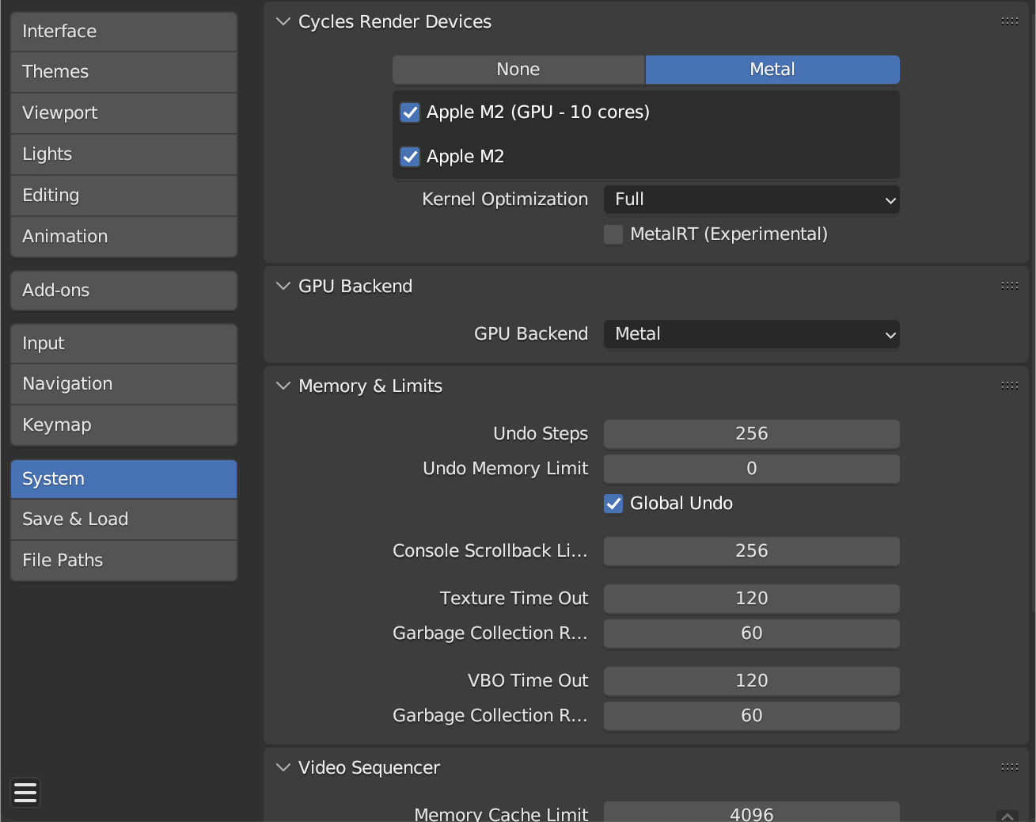Go to the Navigation section
This screenshot has height=822, width=1036.
(x=124, y=384)
